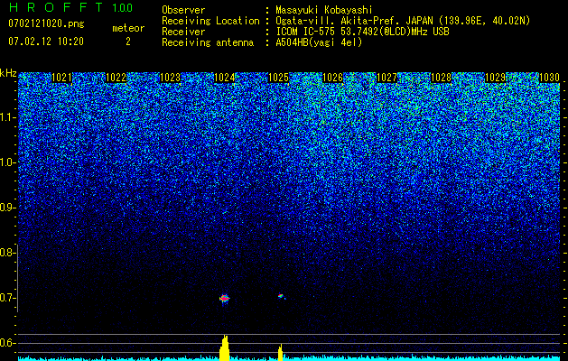Click the kHz axis unit label
This screenshot has width=568, height=361.
(8, 73)
